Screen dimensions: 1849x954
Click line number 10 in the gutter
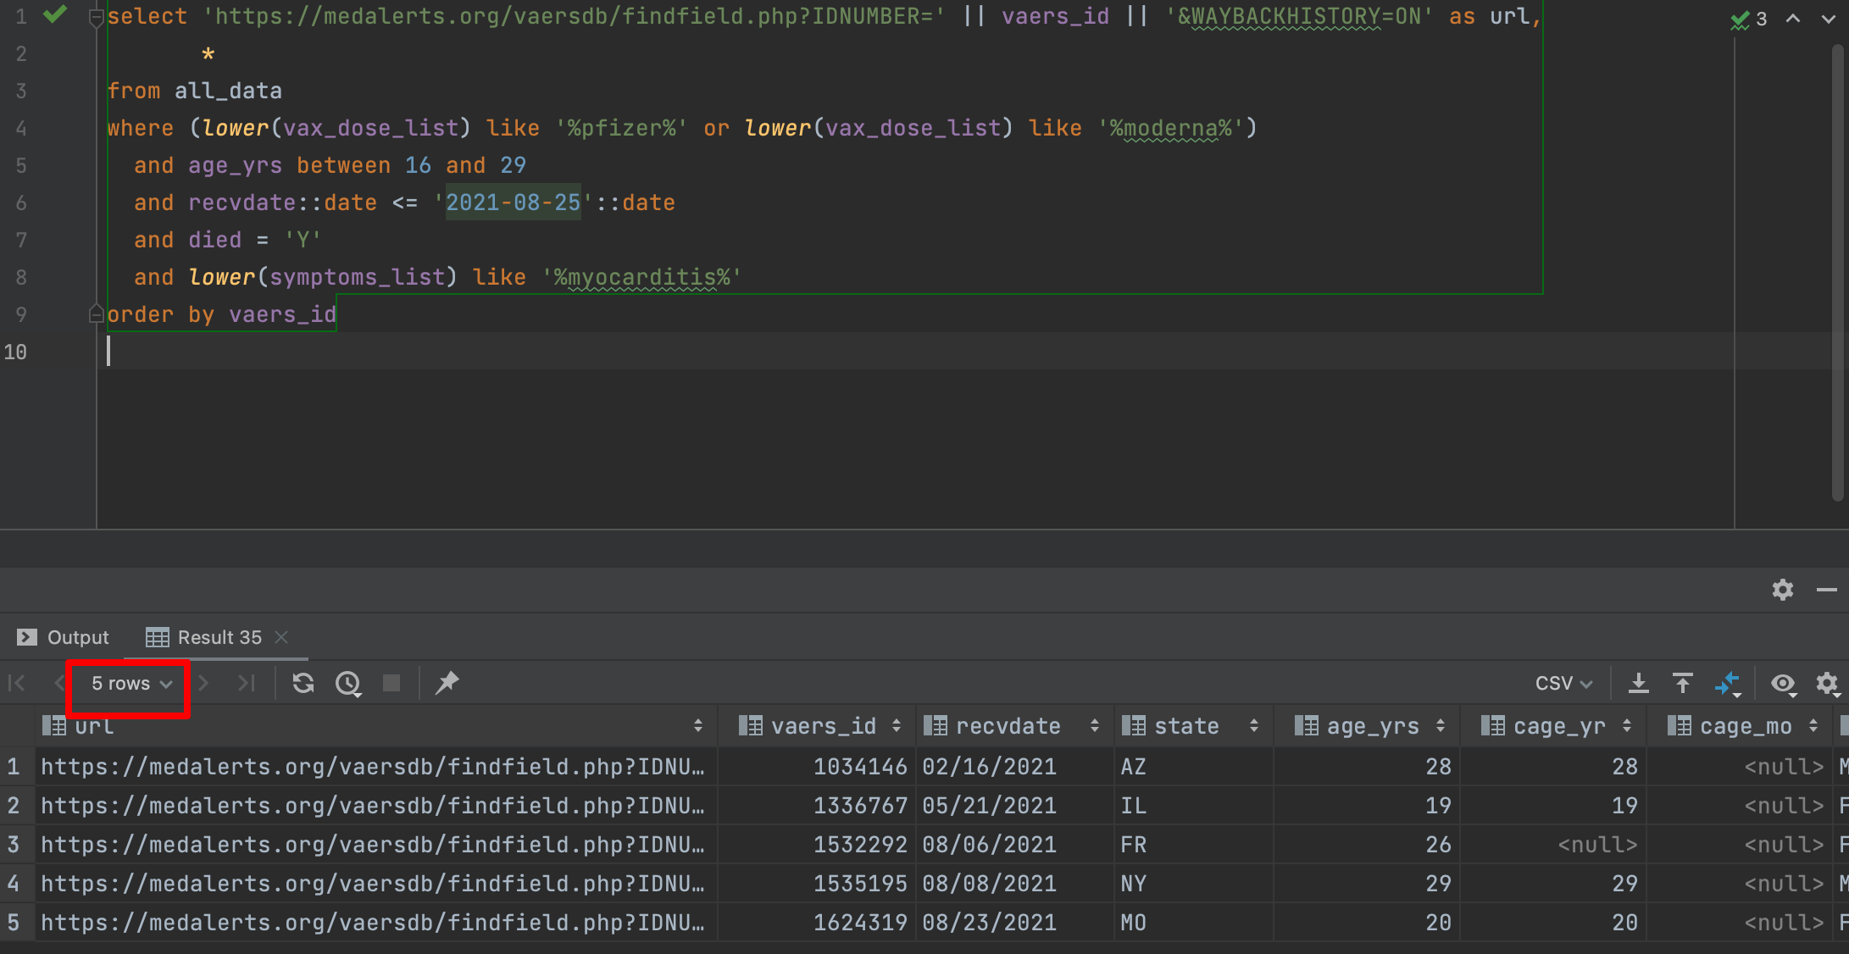click(15, 352)
